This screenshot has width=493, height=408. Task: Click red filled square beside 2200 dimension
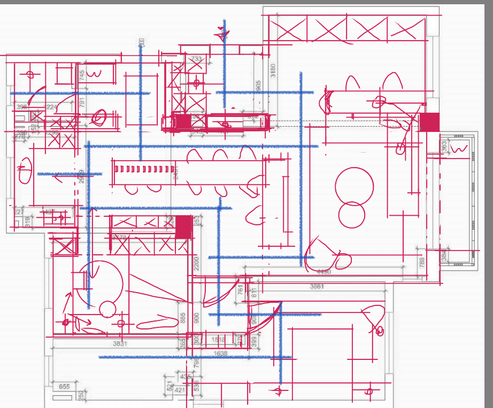183,227
